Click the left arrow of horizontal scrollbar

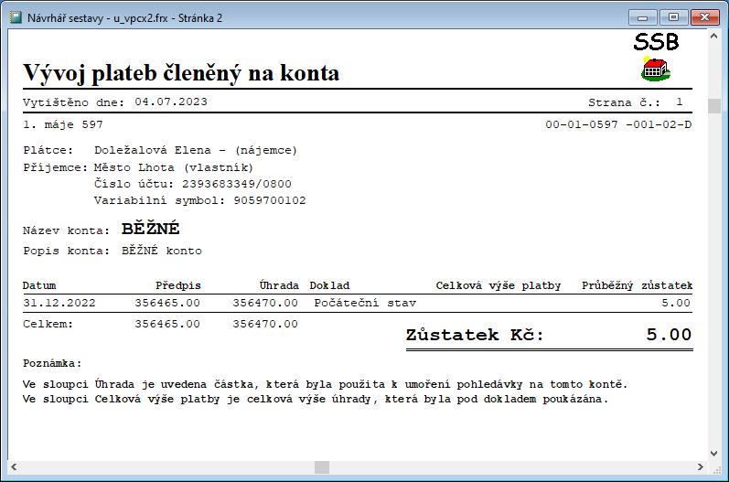coord(15,467)
